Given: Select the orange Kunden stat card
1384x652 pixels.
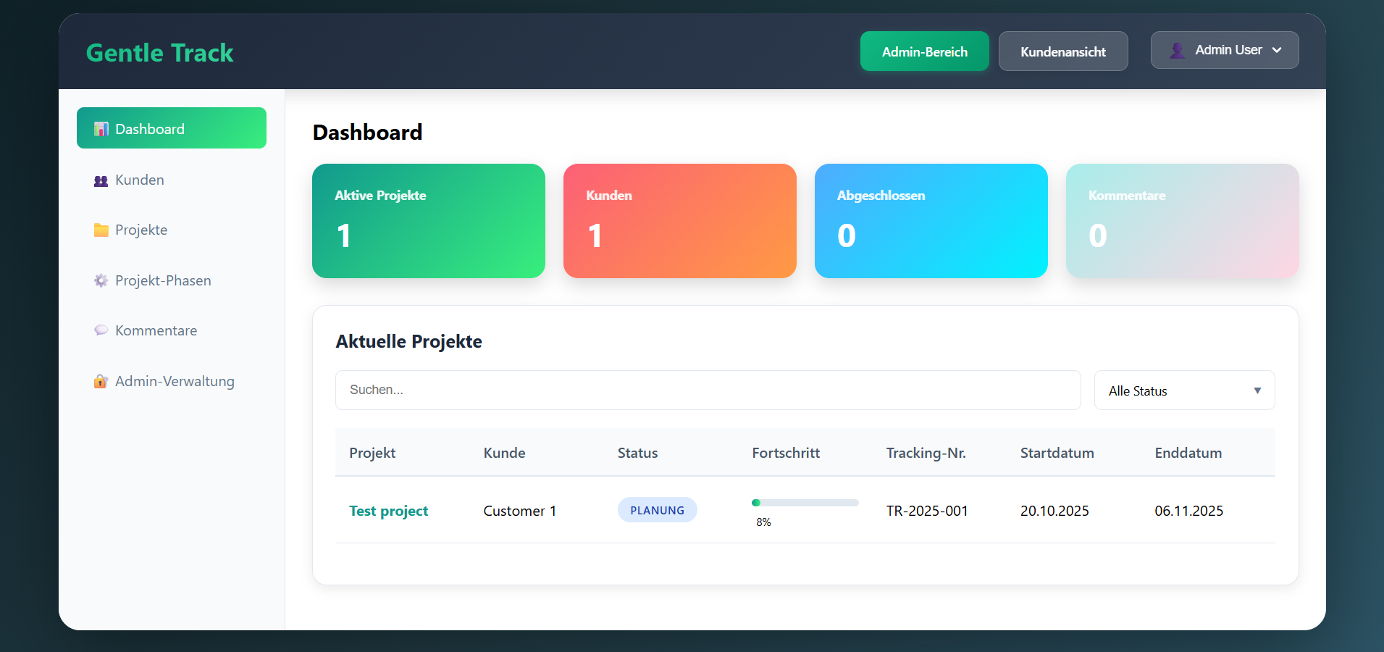Looking at the screenshot, I should pyautogui.click(x=679, y=221).
